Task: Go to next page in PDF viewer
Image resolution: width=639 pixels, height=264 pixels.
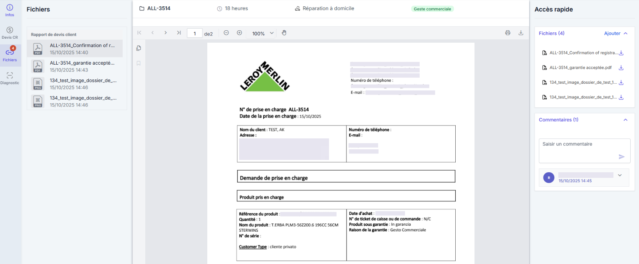Action: [x=166, y=33]
